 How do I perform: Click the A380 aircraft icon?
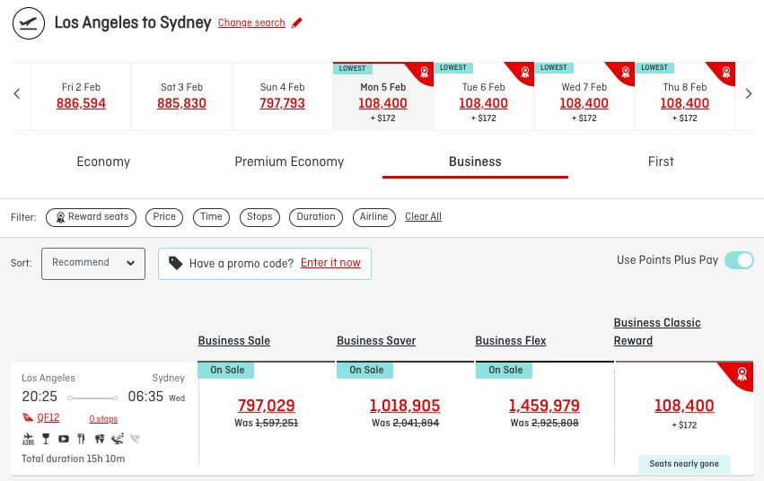(28, 439)
